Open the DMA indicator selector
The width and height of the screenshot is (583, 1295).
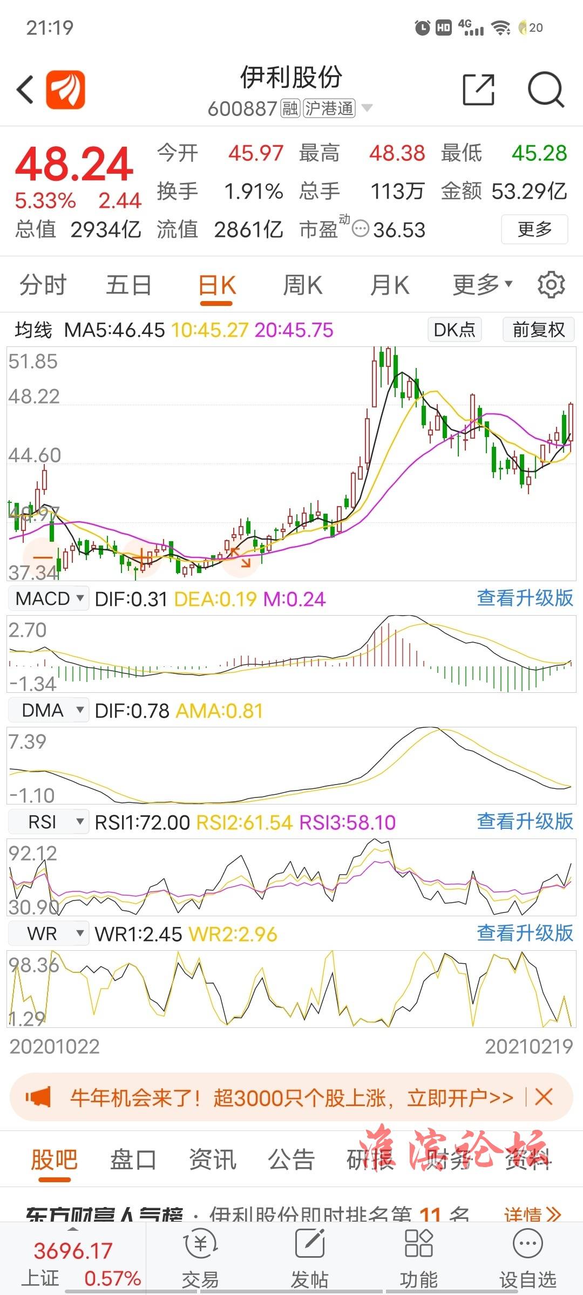(49, 710)
